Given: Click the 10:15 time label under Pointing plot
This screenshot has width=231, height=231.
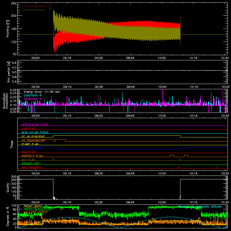Looking at the screenshot, I should 193,58.
